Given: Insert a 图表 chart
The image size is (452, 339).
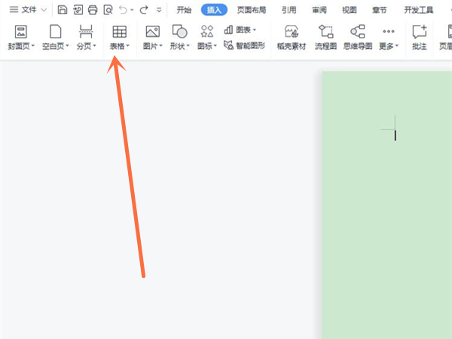Looking at the screenshot, I should coord(240,29).
